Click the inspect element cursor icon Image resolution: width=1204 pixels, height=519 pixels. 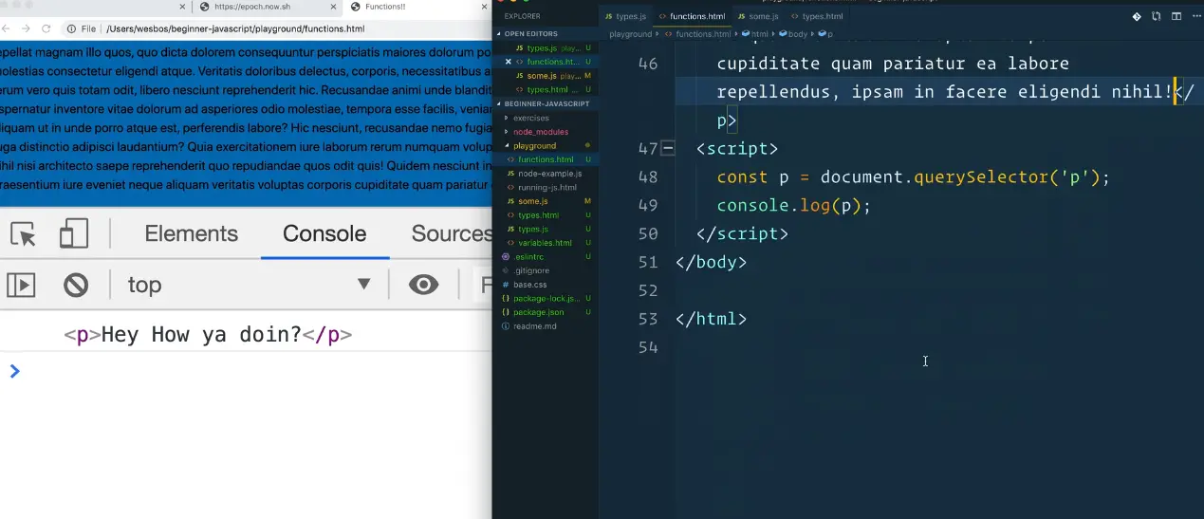(x=23, y=234)
